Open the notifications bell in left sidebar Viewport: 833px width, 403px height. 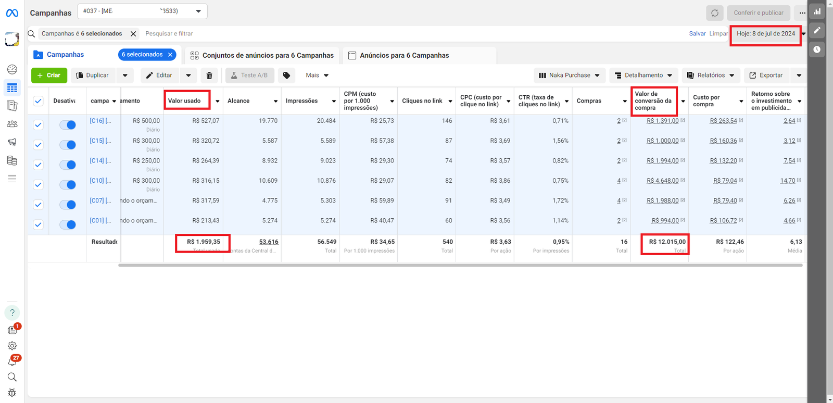tap(12, 361)
